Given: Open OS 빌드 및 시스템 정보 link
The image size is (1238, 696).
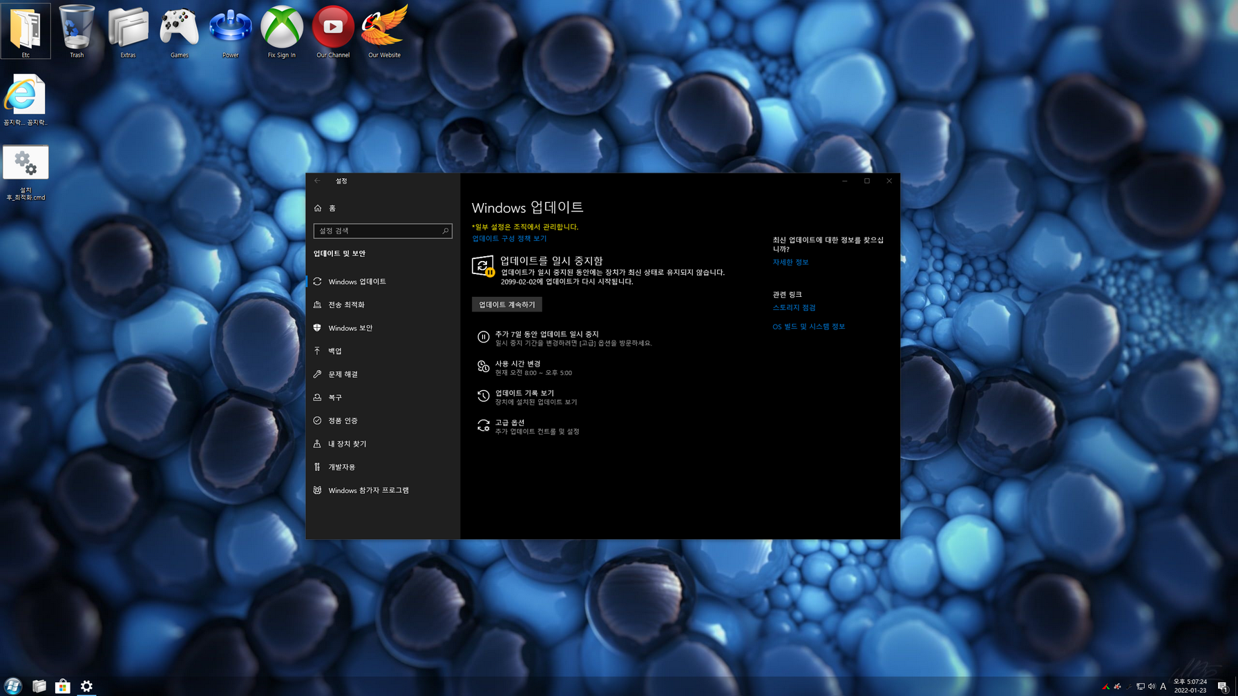Looking at the screenshot, I should [x=808, y=327].
